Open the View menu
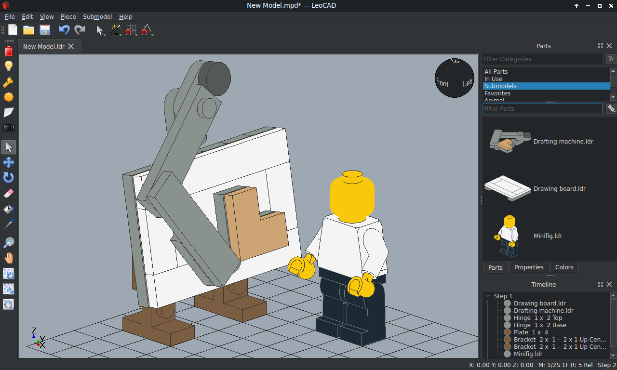The width and height of the screenshot is (617, 370). (47, 16)
